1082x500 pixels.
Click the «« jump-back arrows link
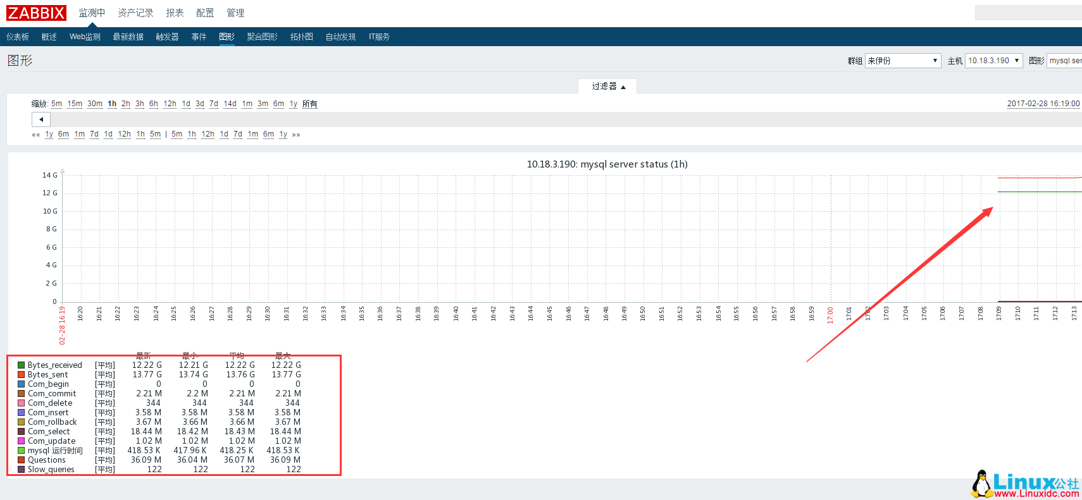(x=36, y=134)
